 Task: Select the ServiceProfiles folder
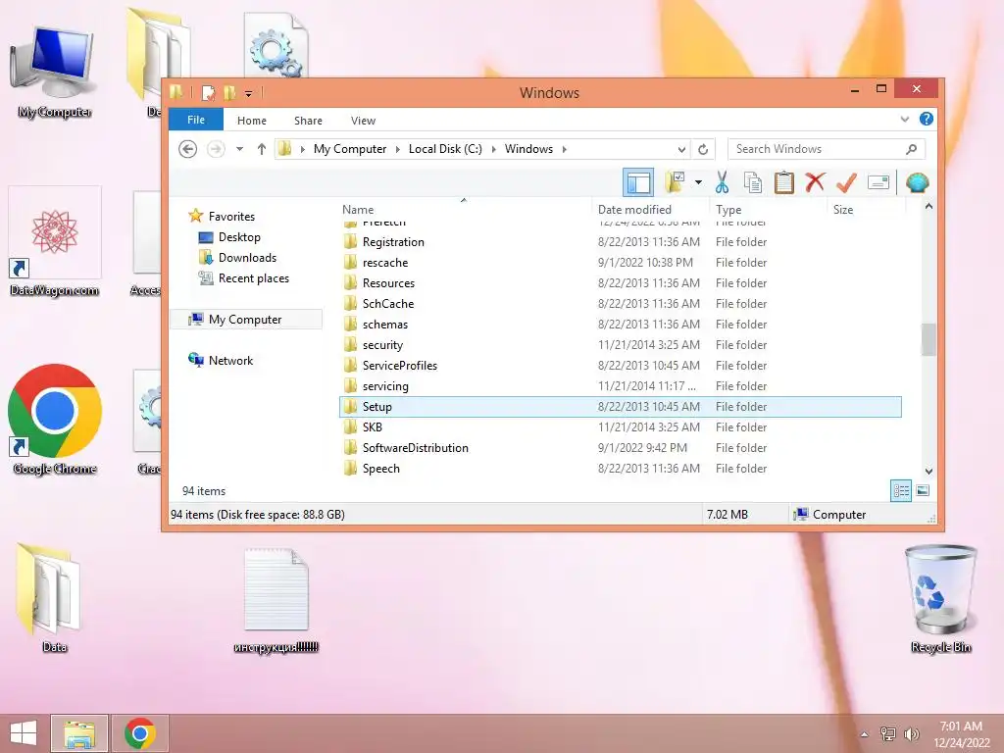pyautogui.click(x=621, y=365)
